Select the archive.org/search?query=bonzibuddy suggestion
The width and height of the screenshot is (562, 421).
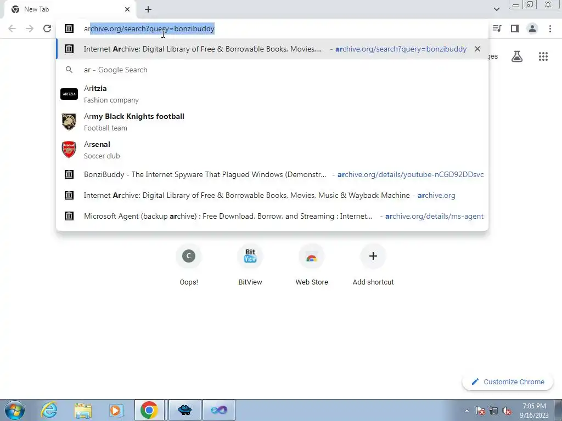coord(272,49)
